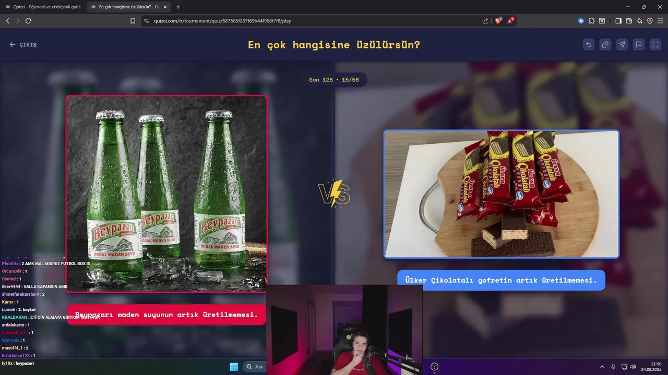Viewport: 668px width, 375px height.
Task: Click chat username 'ly10x'
Action: pyautogui.click(x=7, y=363)
